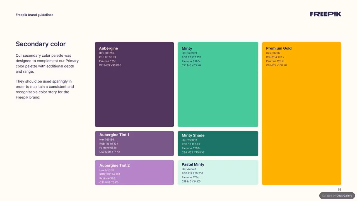Screen dimensions: 357x201
Task: Click the page number 55
Action: point(339,190)
